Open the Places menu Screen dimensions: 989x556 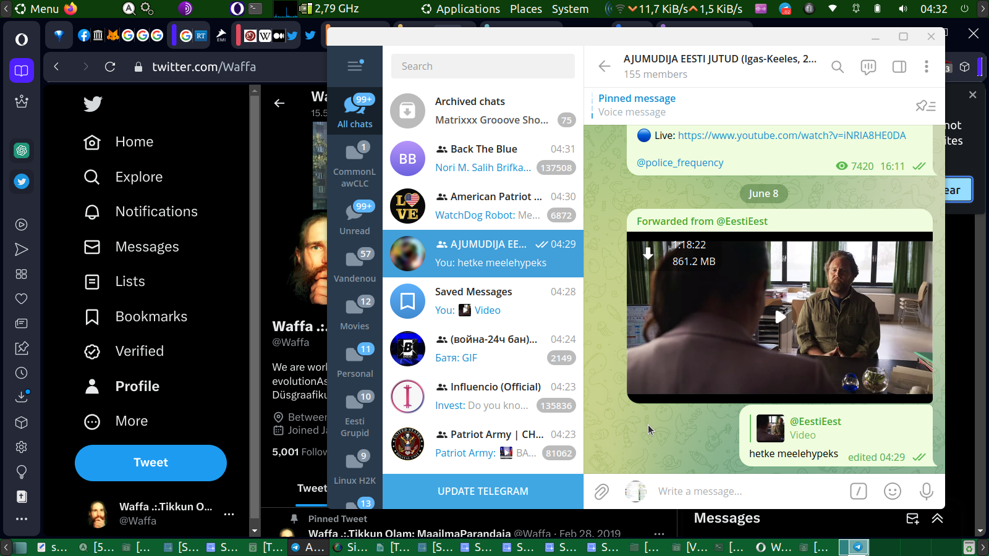526,9
